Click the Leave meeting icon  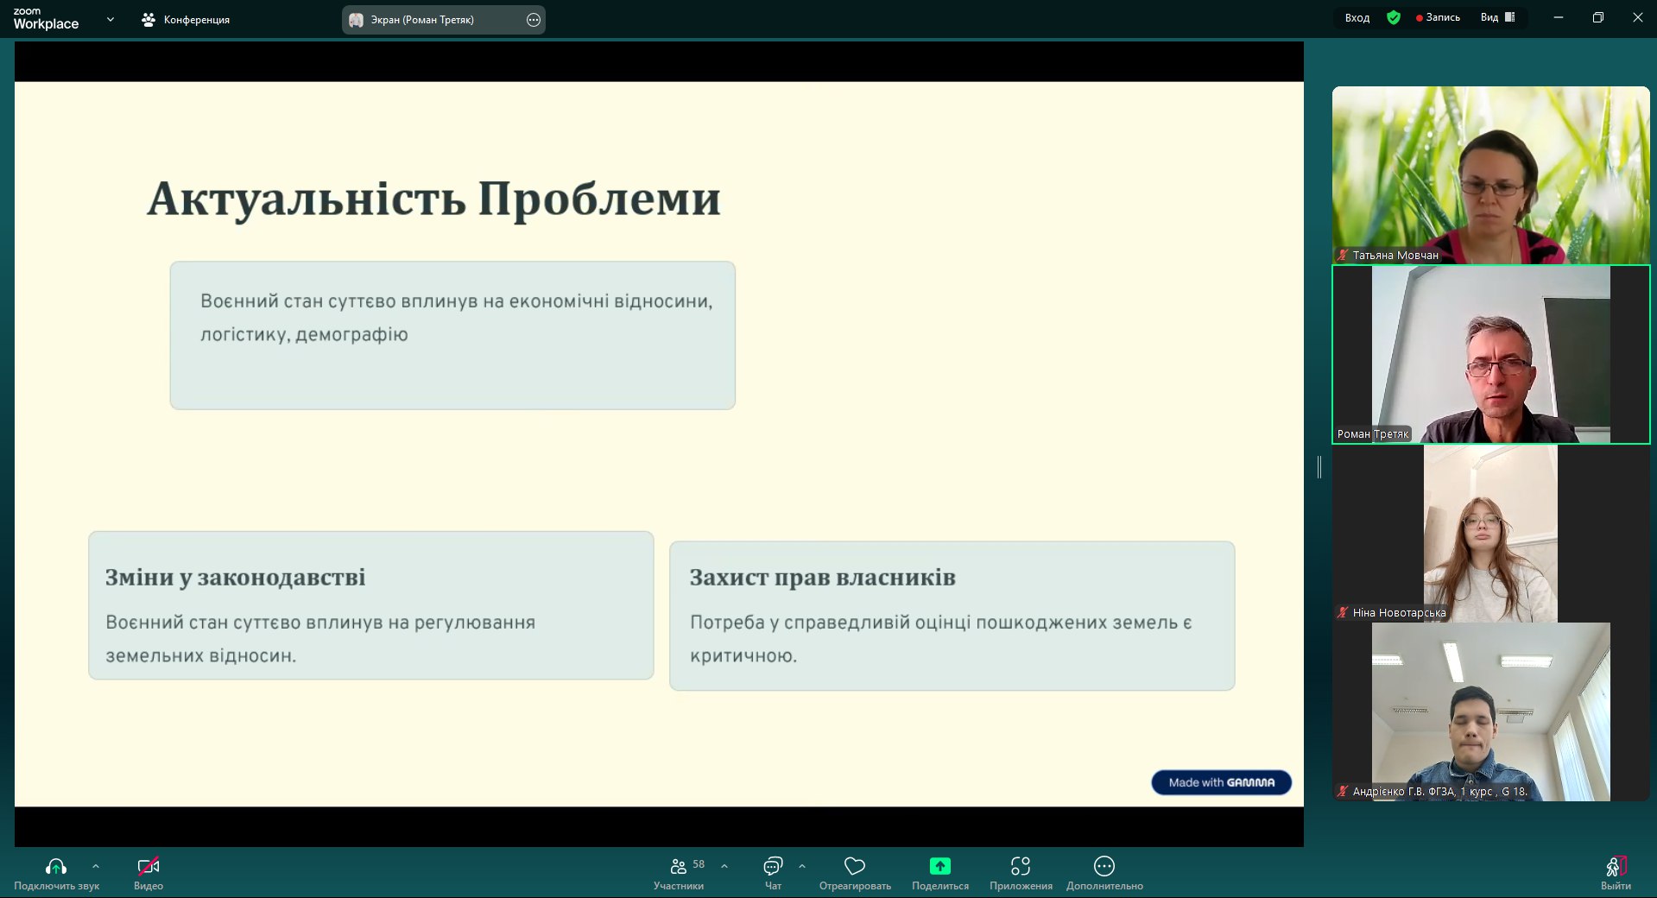pyautogui.click(x=1616, y=867)
